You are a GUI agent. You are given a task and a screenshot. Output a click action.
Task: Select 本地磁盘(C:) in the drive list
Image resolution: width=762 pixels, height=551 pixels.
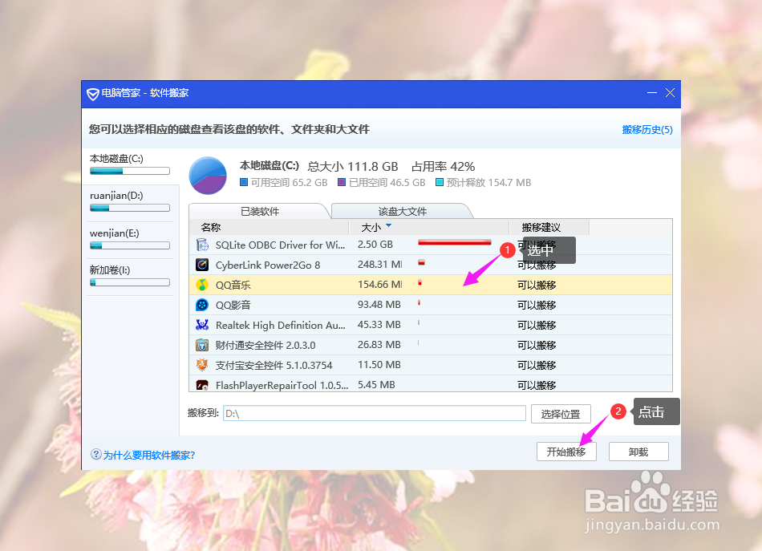[130, 164]
